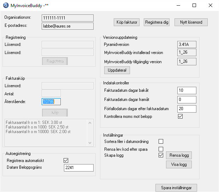Click the MyInvoiceBuddy app icon in title bar

pos(6,5)
